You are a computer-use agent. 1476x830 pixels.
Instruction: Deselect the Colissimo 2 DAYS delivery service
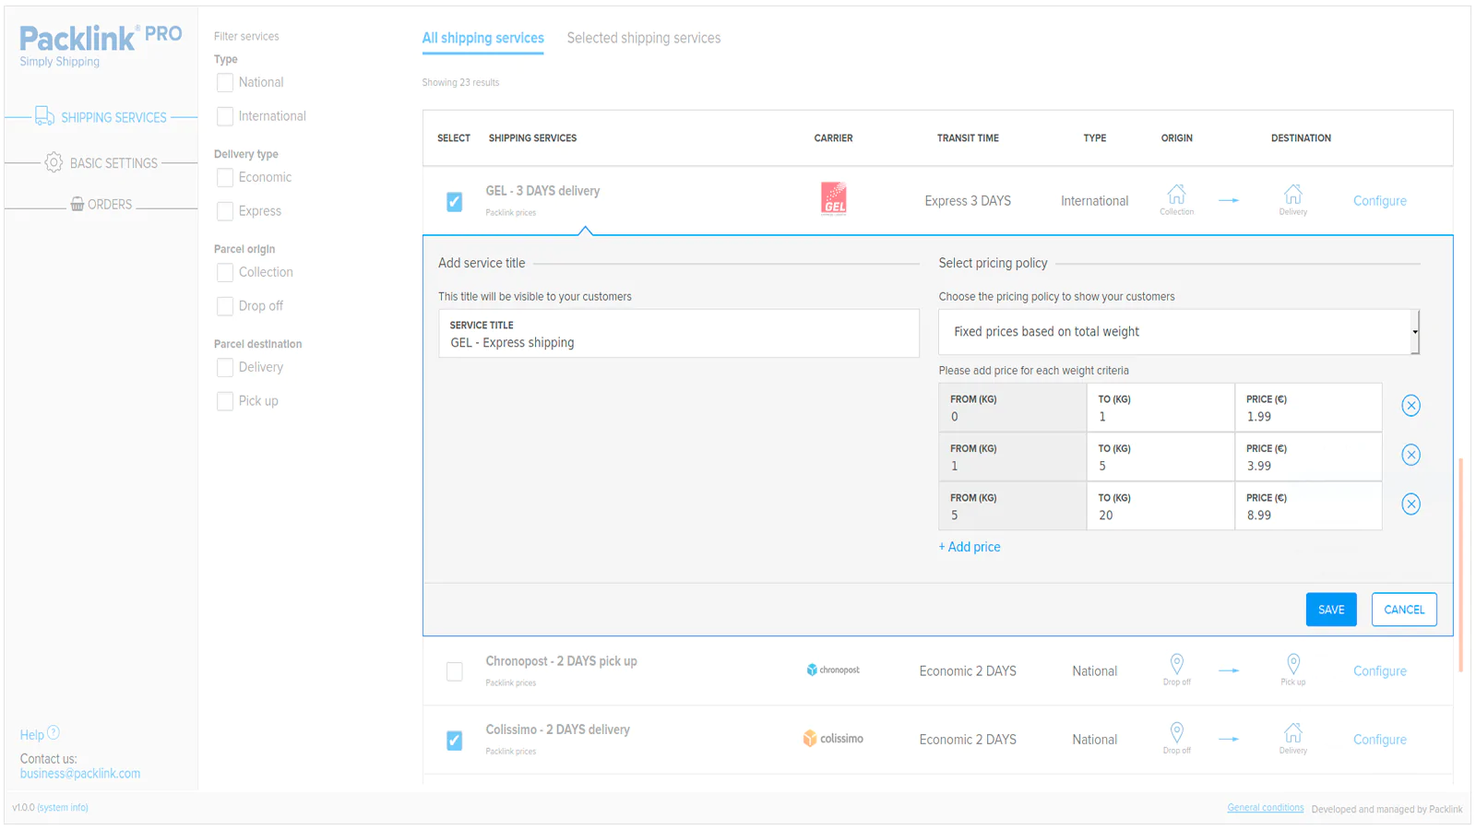[455, 740]
